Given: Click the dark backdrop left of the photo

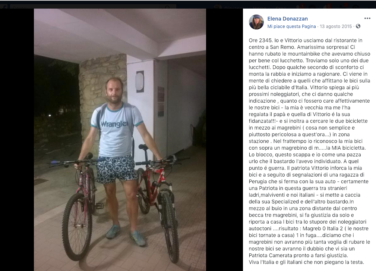Looking at the screenshot, I should pyautogui.click(x=17, y=140).
